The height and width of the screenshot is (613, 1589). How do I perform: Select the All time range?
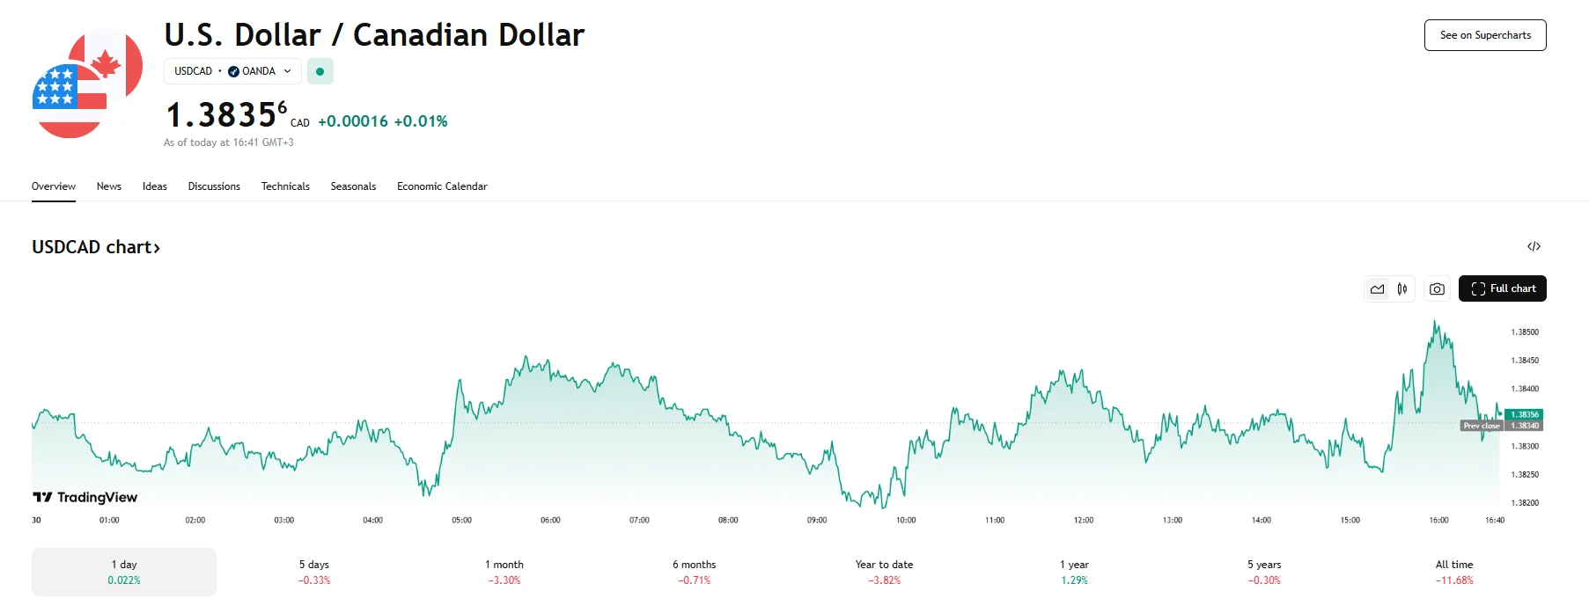(x=1454, y=572)
